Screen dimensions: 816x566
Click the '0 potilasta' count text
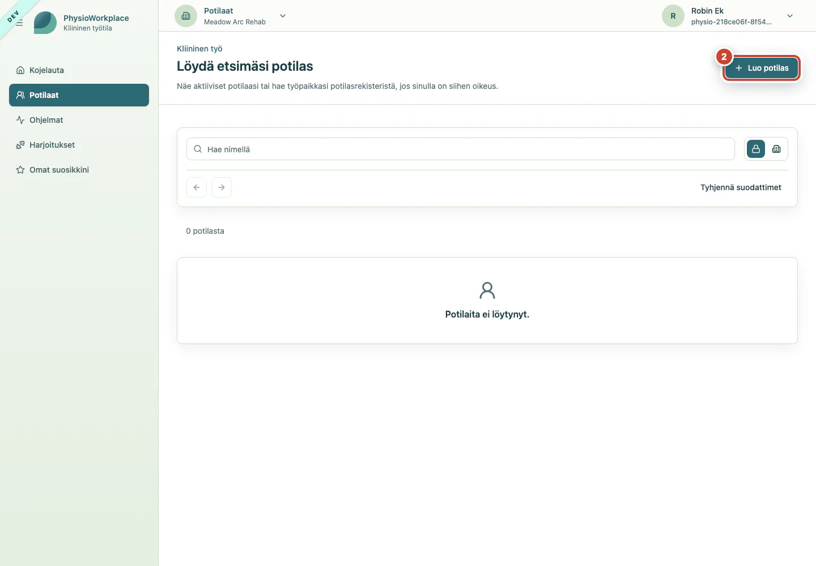[x=205, y=231]
